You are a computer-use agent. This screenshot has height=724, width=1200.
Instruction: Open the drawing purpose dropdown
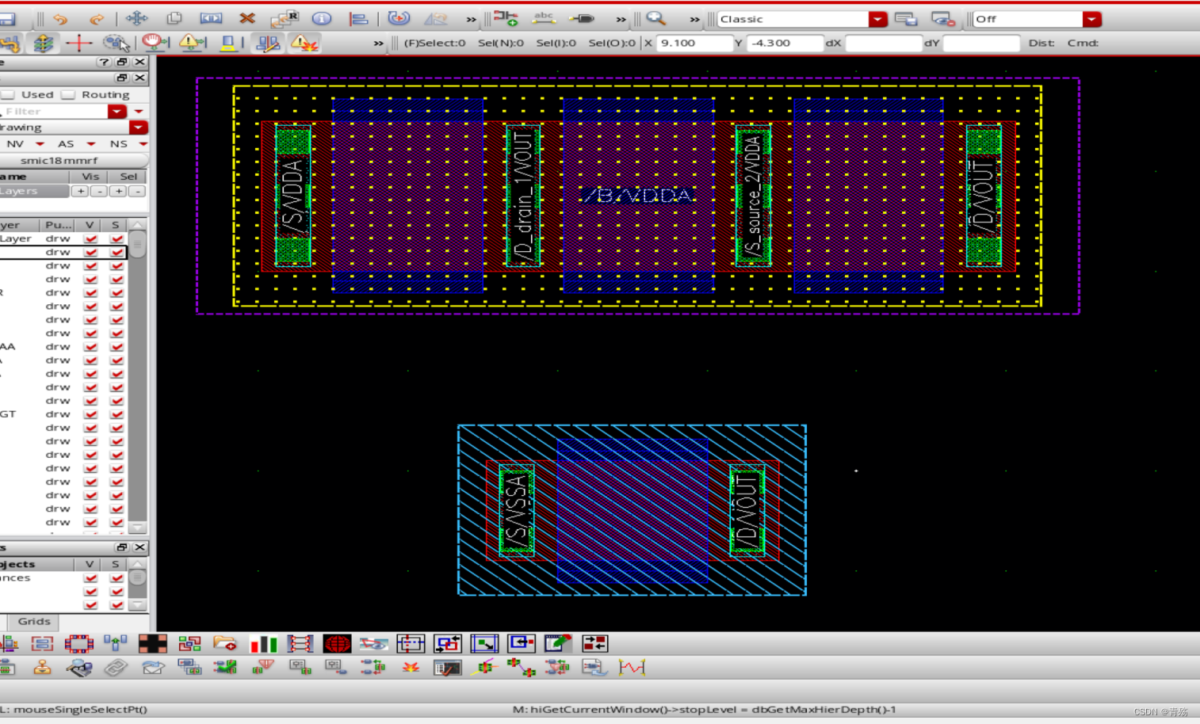(x=139, y=127)
